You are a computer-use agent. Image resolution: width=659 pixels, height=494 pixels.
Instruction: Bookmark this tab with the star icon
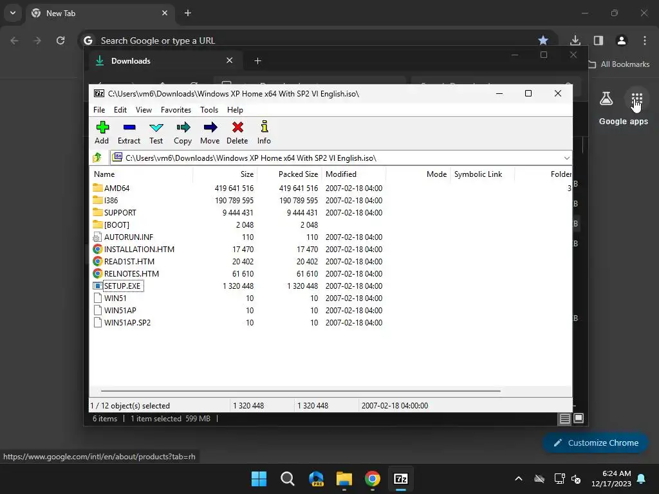(543, 41)
